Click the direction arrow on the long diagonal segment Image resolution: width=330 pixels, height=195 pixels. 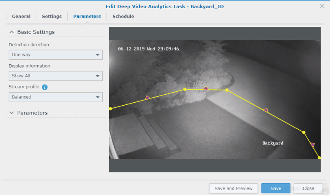point(266,110)
